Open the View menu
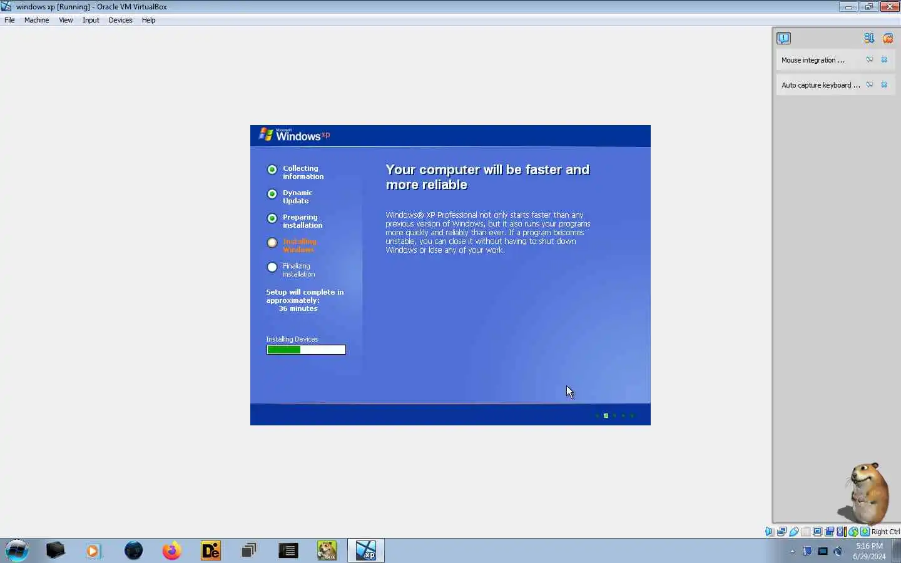The image size is (901, 563). point(66,20)
